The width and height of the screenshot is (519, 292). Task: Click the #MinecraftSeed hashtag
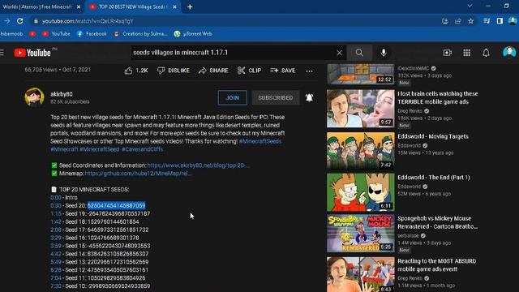click(x=99, y=149)
